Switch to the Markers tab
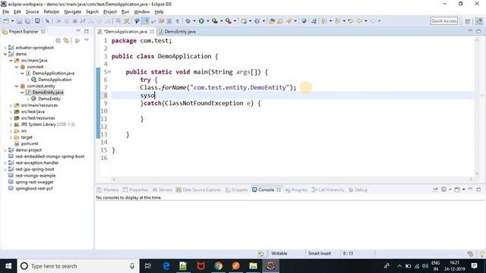This screenshot has height=273, width=486. [108, 190]
